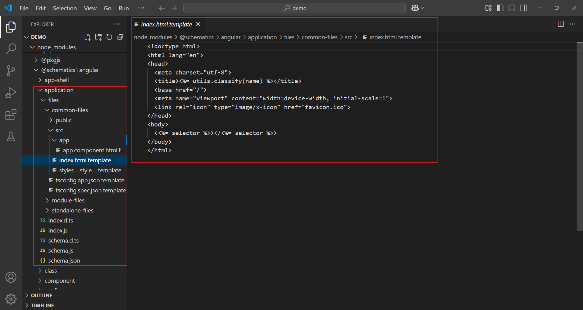
Task: Refresh the Explorer file tree
Action: click(x=109, y=37)
